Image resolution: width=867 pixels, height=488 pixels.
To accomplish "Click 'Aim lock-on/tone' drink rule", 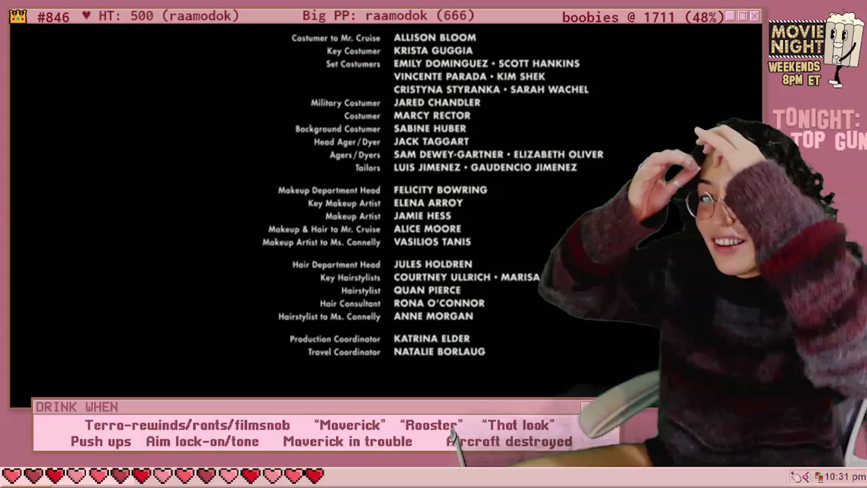I will click(202, 441).
